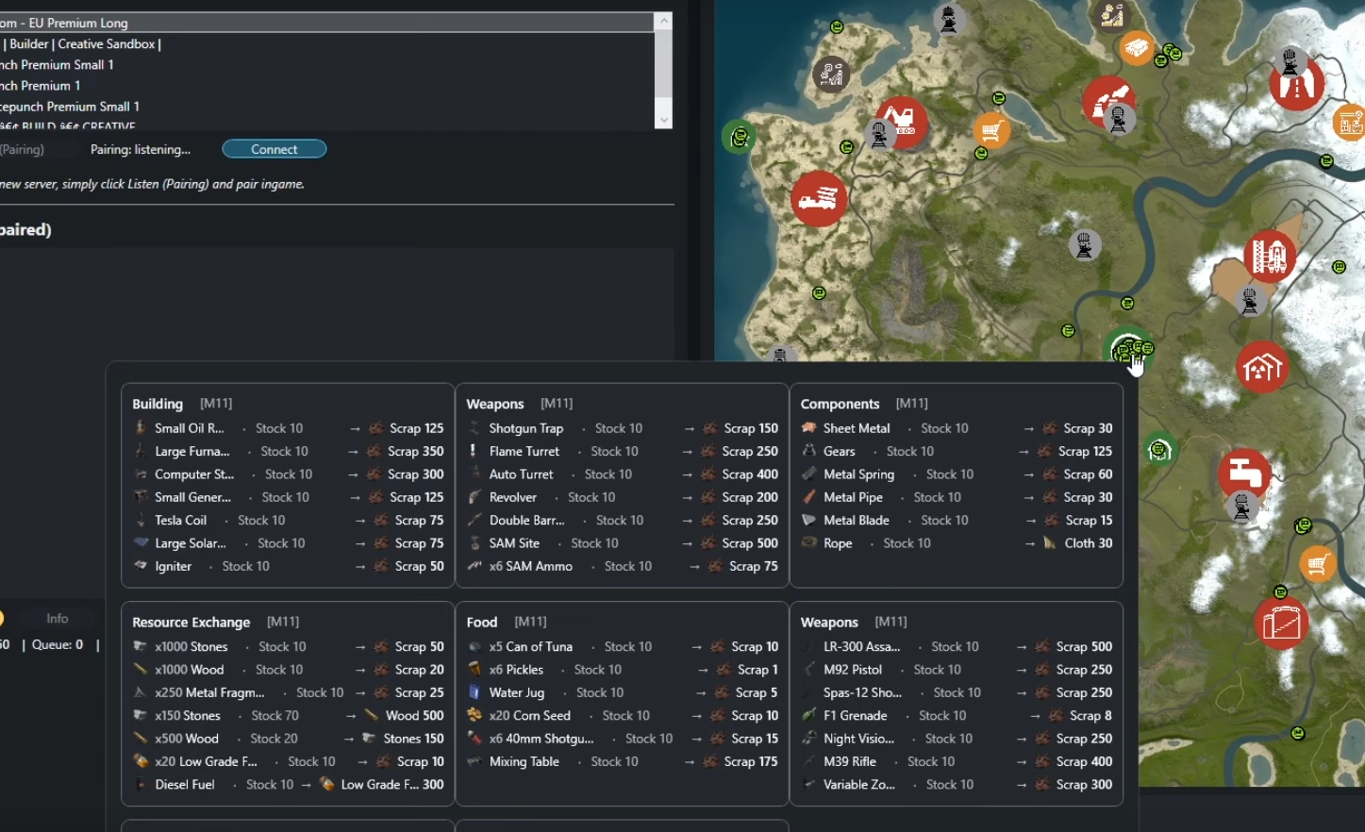Click the 'Pairing: listening...' status label
Viewport: 1365px width, 832px height.
click(x=141, y=149)
